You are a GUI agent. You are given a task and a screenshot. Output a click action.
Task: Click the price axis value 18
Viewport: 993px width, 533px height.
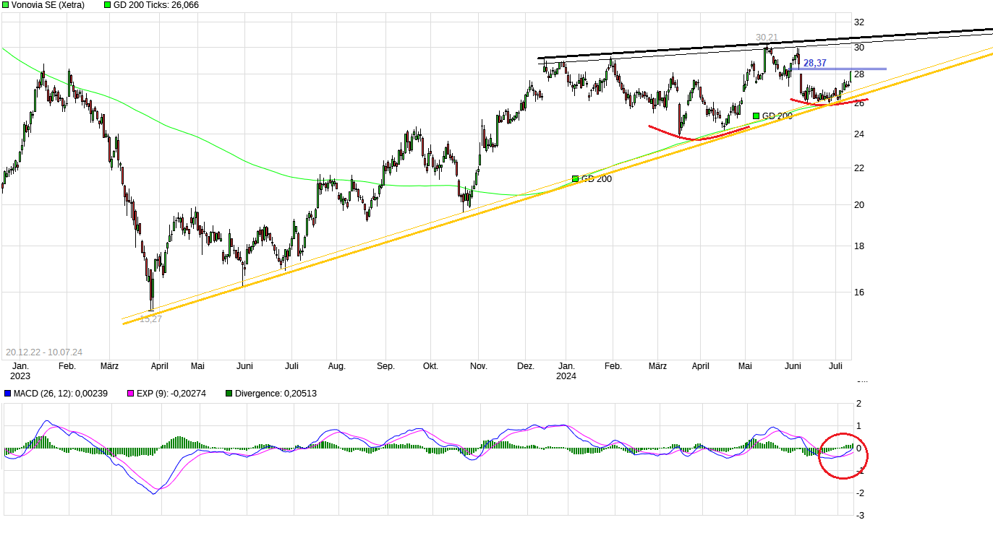coord(859,246)
